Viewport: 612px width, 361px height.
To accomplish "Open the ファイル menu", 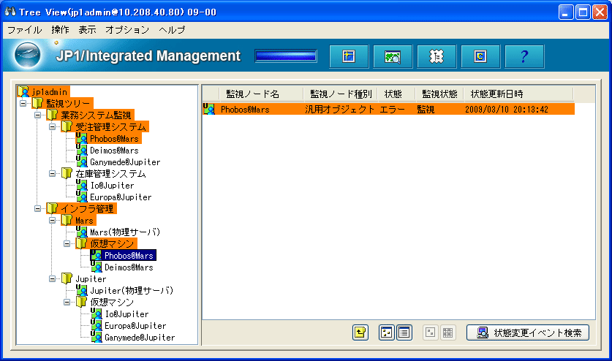I will 24,30.
